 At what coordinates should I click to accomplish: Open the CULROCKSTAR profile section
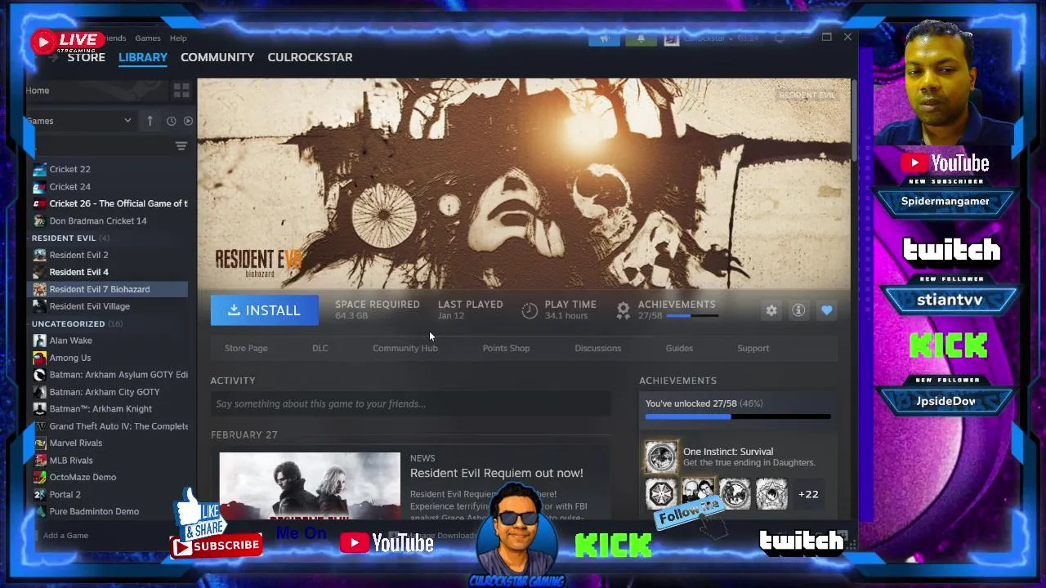(310, 57)
